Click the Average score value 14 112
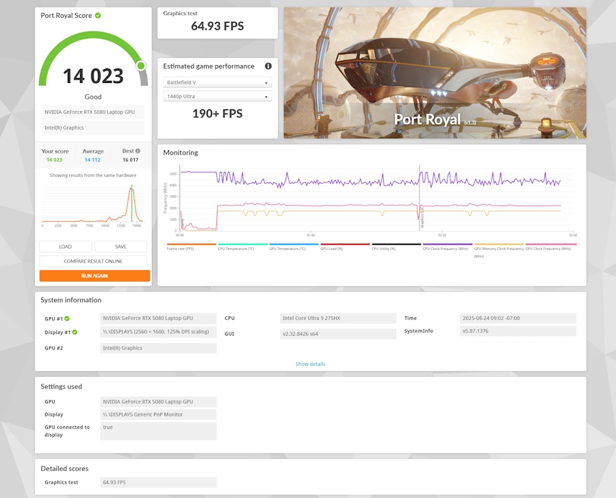This screenshot has width=616, height=498. 92,160
